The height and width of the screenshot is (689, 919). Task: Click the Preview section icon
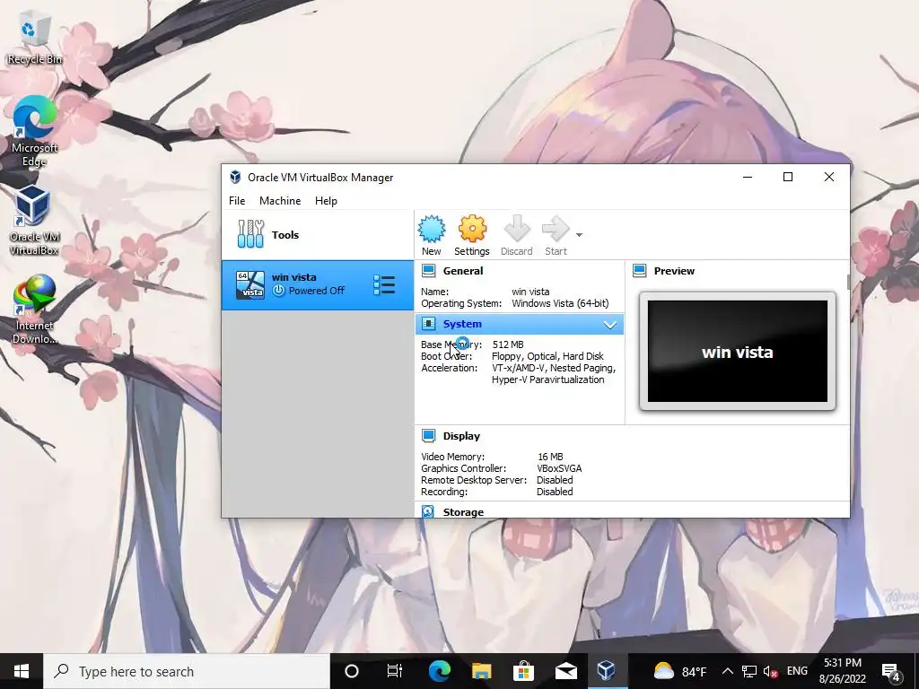639,271
